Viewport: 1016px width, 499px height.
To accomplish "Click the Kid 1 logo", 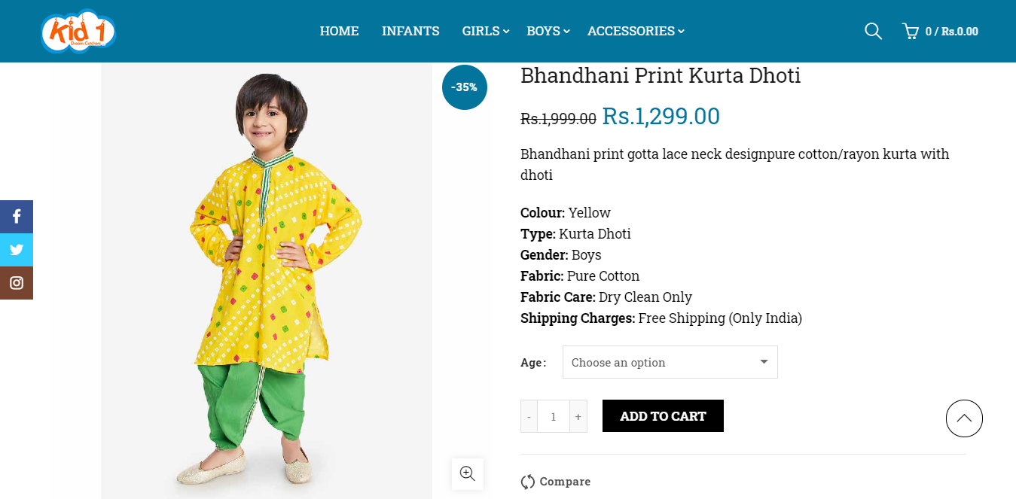I will pos(78,31).
